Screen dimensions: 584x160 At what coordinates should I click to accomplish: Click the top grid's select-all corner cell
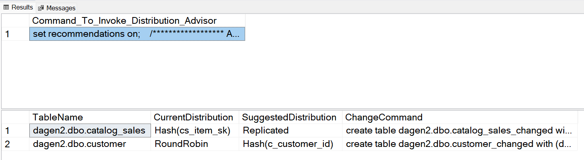coord(15,21)
